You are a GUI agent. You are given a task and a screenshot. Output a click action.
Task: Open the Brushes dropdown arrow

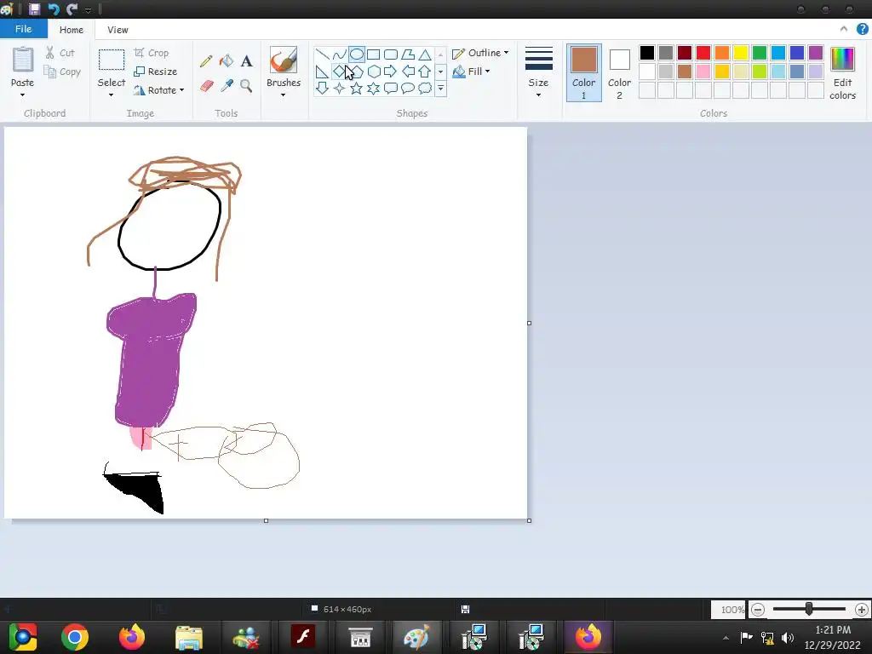pos(283,95)
